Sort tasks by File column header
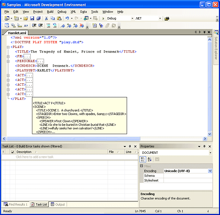The image size is (220, 215). point(116,152)
